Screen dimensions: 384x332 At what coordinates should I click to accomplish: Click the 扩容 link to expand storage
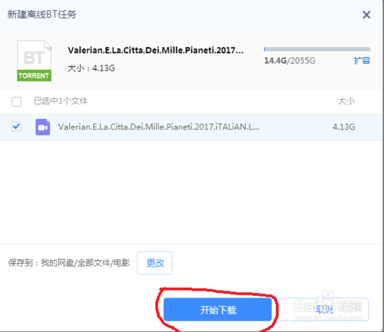pos(362,61)
